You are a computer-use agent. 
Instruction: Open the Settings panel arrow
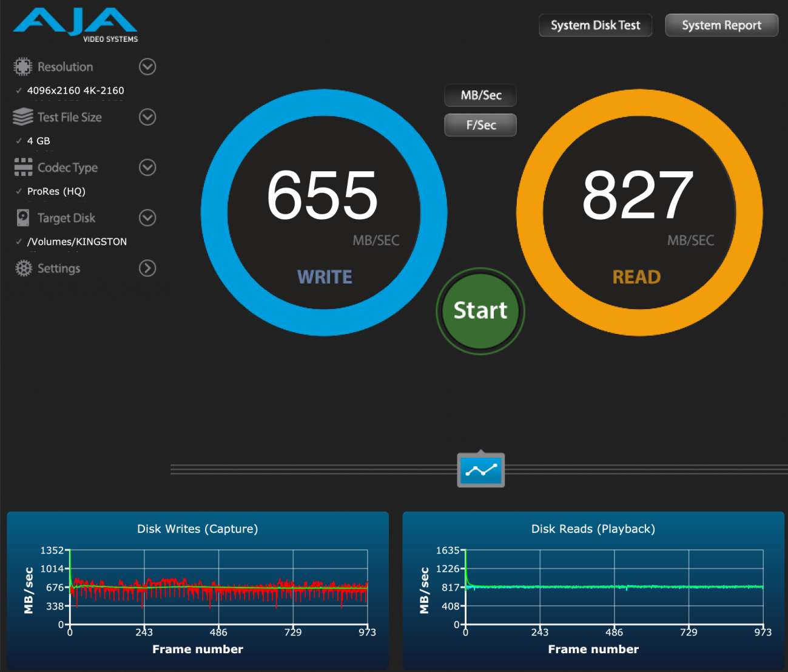point(147,268)
